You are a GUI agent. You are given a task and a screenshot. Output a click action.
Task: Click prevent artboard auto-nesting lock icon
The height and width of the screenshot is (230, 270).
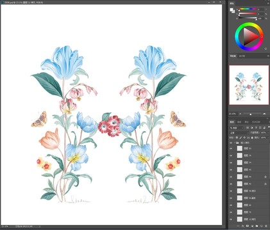pos(248,137)
